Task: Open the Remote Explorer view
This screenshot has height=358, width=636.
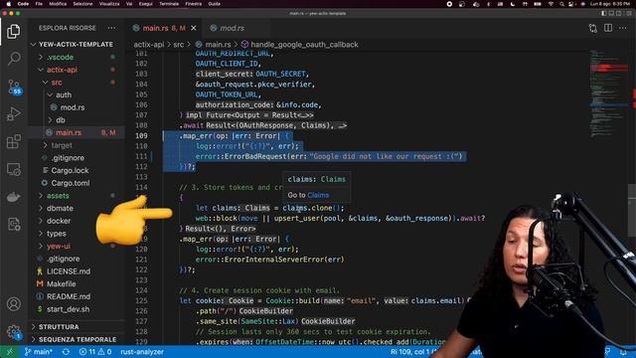Action: tap(13, 169)
